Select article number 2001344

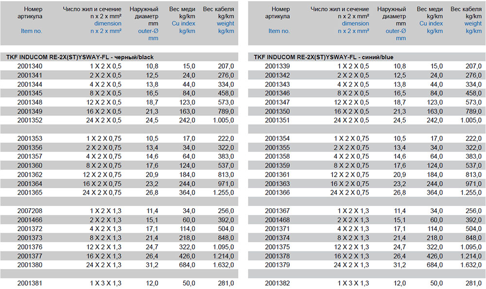point(30,84)
